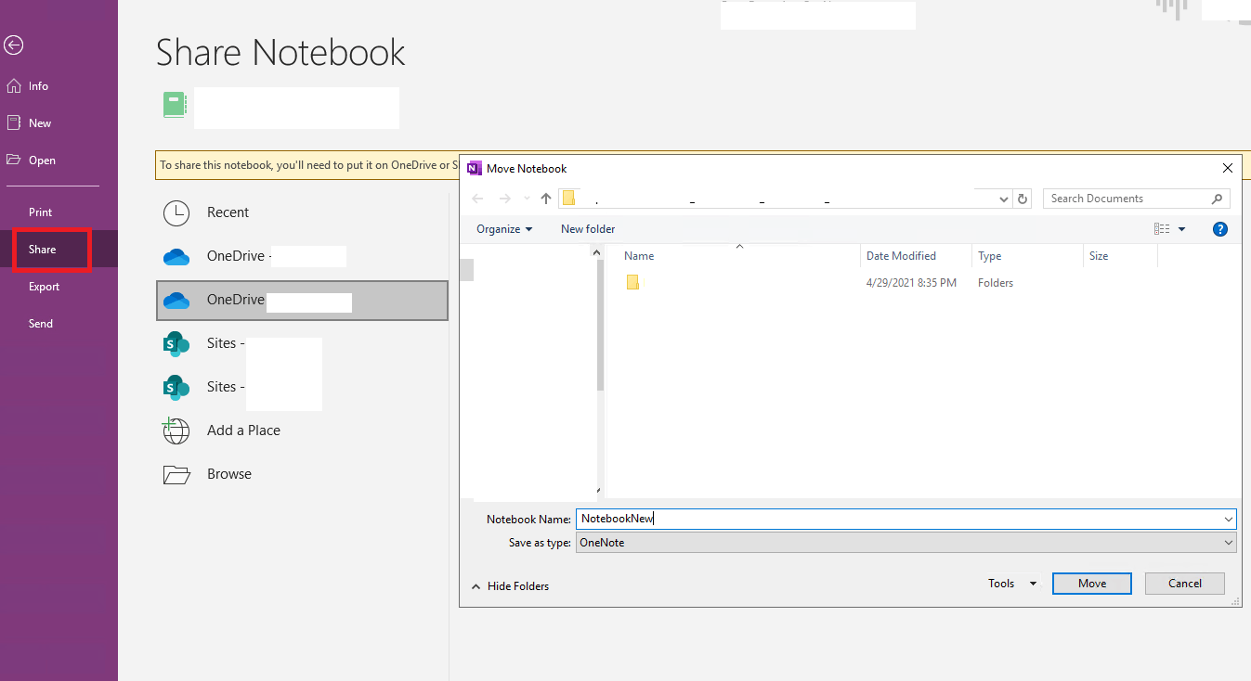The width and height of the screenshot is (1251, 681).
Task: Click Add a Place
Action: (302, 430)
